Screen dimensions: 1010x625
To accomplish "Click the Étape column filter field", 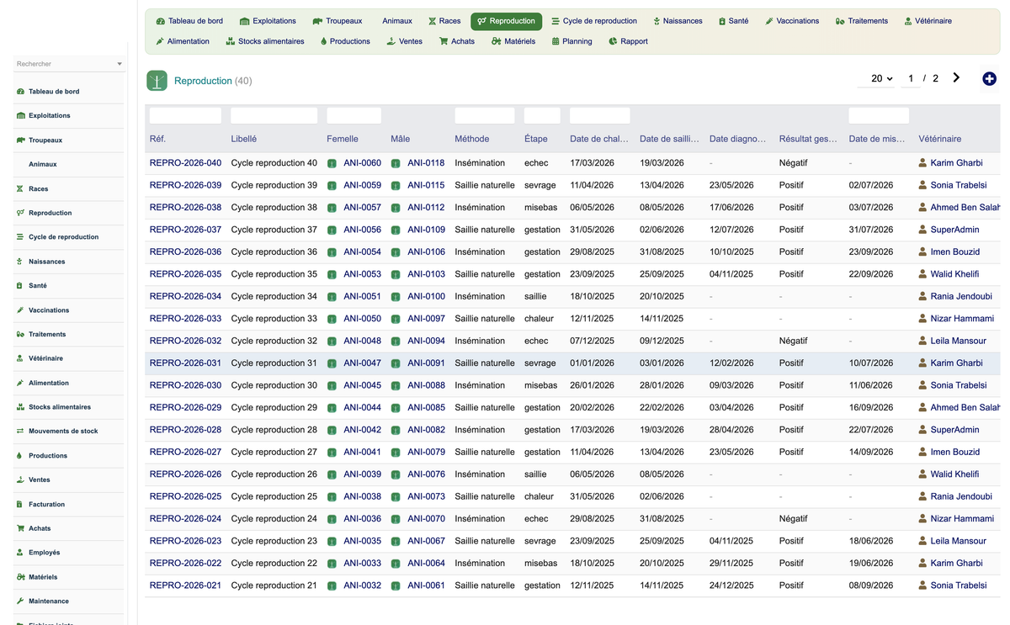I will [542, 115].
